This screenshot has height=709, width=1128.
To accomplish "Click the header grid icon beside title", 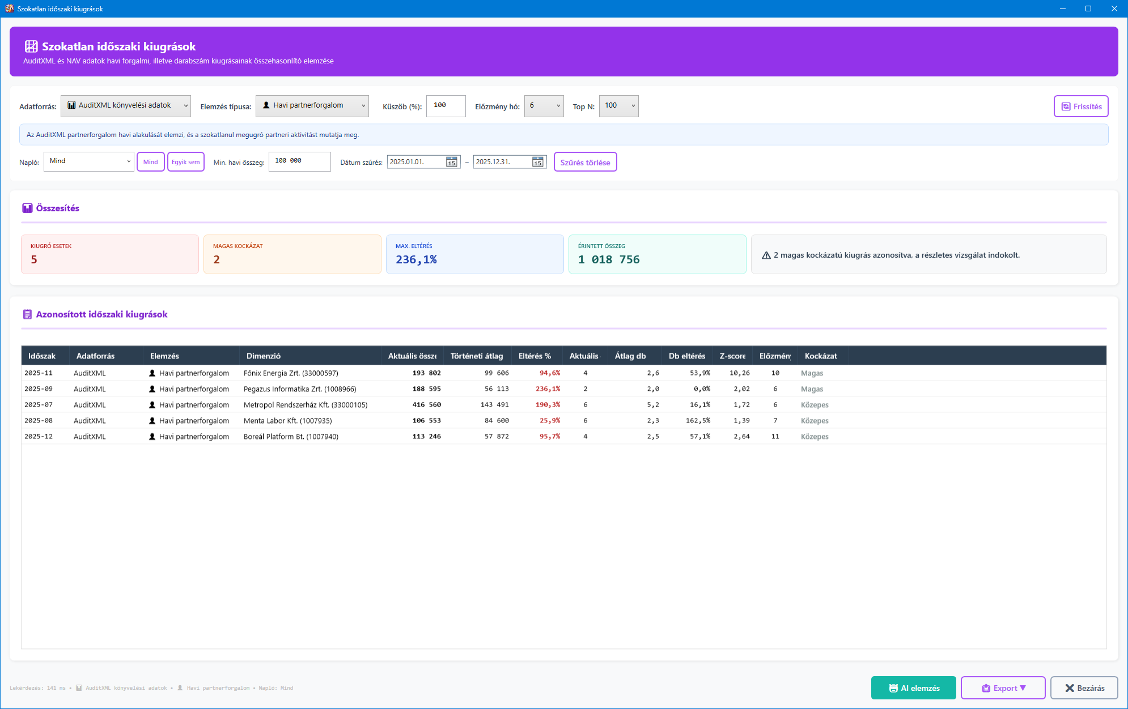I will 31,46.
